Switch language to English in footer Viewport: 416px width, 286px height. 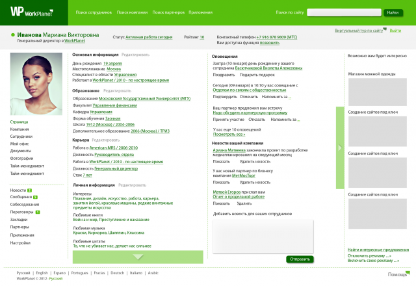coord(42,273)
